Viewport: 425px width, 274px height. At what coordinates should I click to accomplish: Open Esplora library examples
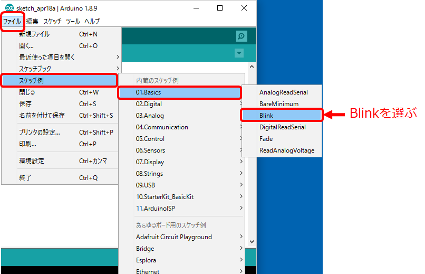point(181,260)
